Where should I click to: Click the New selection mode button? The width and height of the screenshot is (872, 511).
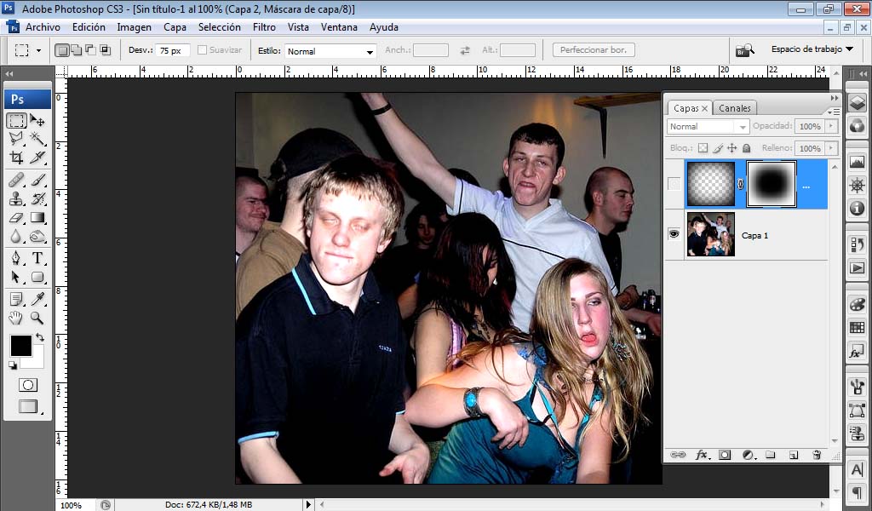point(62,50)
